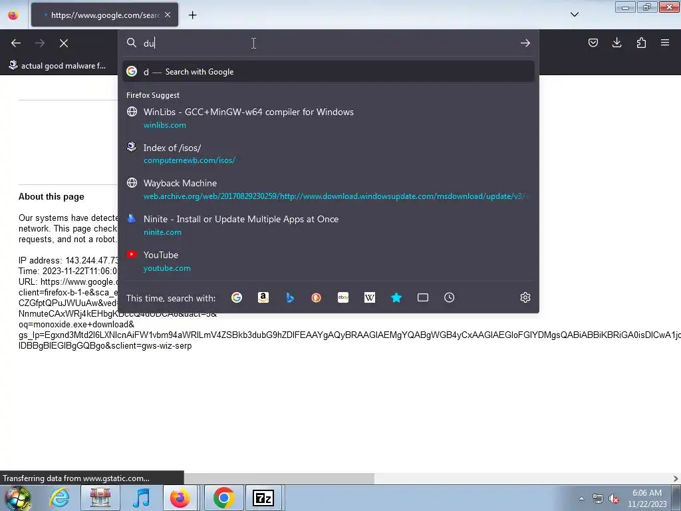681x511 pixels.
Task: List all tabs chevron dropdown
Action: [574, 15]
